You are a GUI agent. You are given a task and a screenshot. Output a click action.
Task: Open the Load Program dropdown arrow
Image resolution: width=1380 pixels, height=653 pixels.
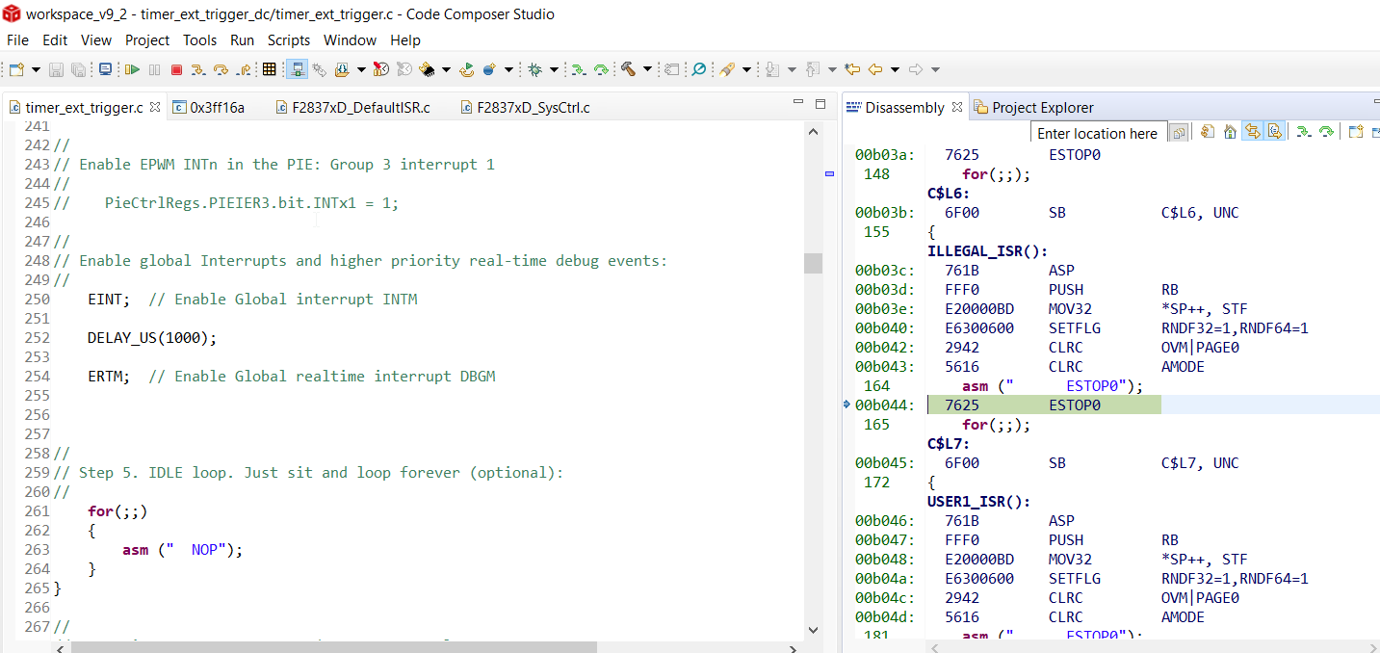tap(361, 69)
